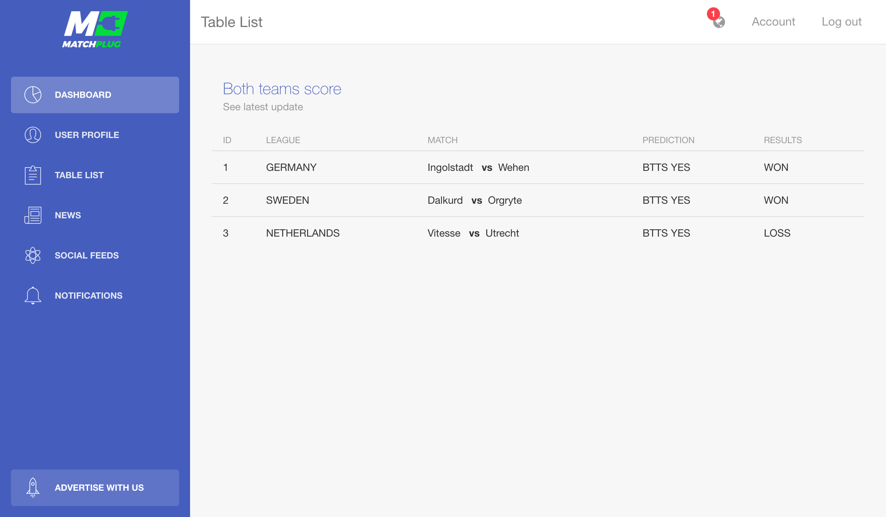Click the Advertise rocket icon
Screen dimensions: 886x517
33,488
